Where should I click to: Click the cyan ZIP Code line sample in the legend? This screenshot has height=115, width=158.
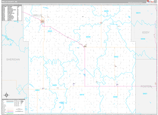click(10, 103)
